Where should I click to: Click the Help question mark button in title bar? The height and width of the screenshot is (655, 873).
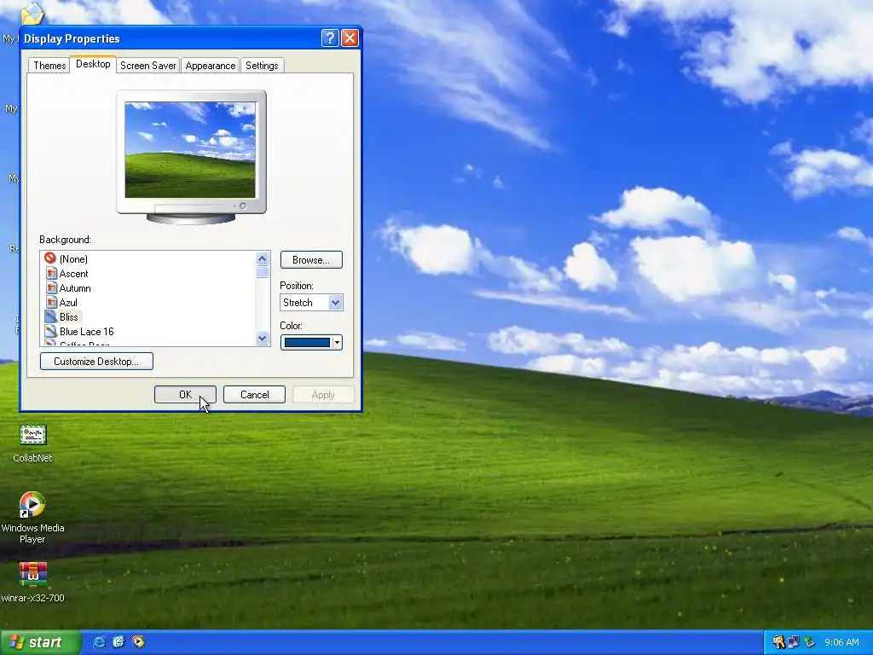(x=330, y=38)
